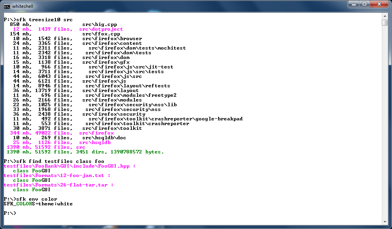The width and height of the screenshot is (392, 229).
Task: Click the sfk treesize10 src command line
Action: click(x=38, y=20)
